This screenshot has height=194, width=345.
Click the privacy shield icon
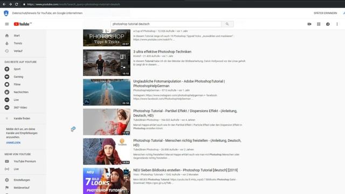tap(6, 13)
